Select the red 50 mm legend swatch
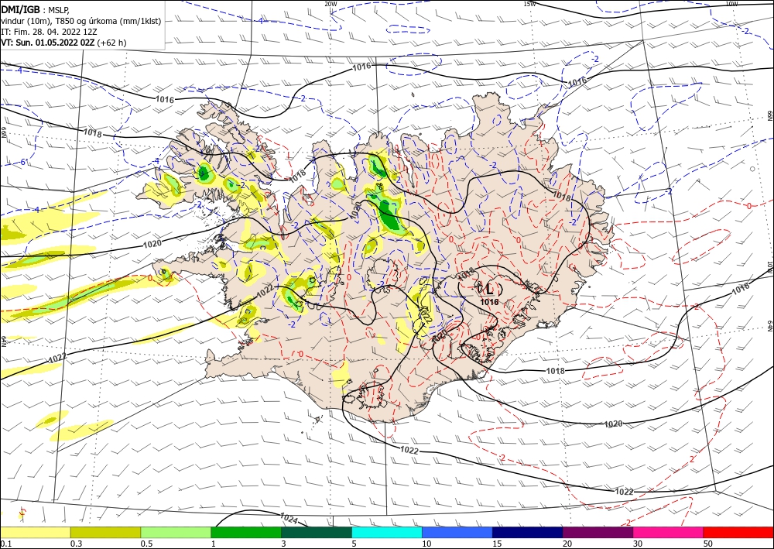 point(738,533)
